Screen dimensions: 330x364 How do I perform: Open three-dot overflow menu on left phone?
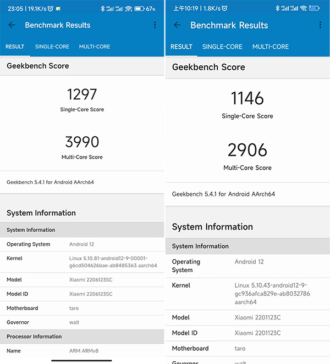point(155,25)
